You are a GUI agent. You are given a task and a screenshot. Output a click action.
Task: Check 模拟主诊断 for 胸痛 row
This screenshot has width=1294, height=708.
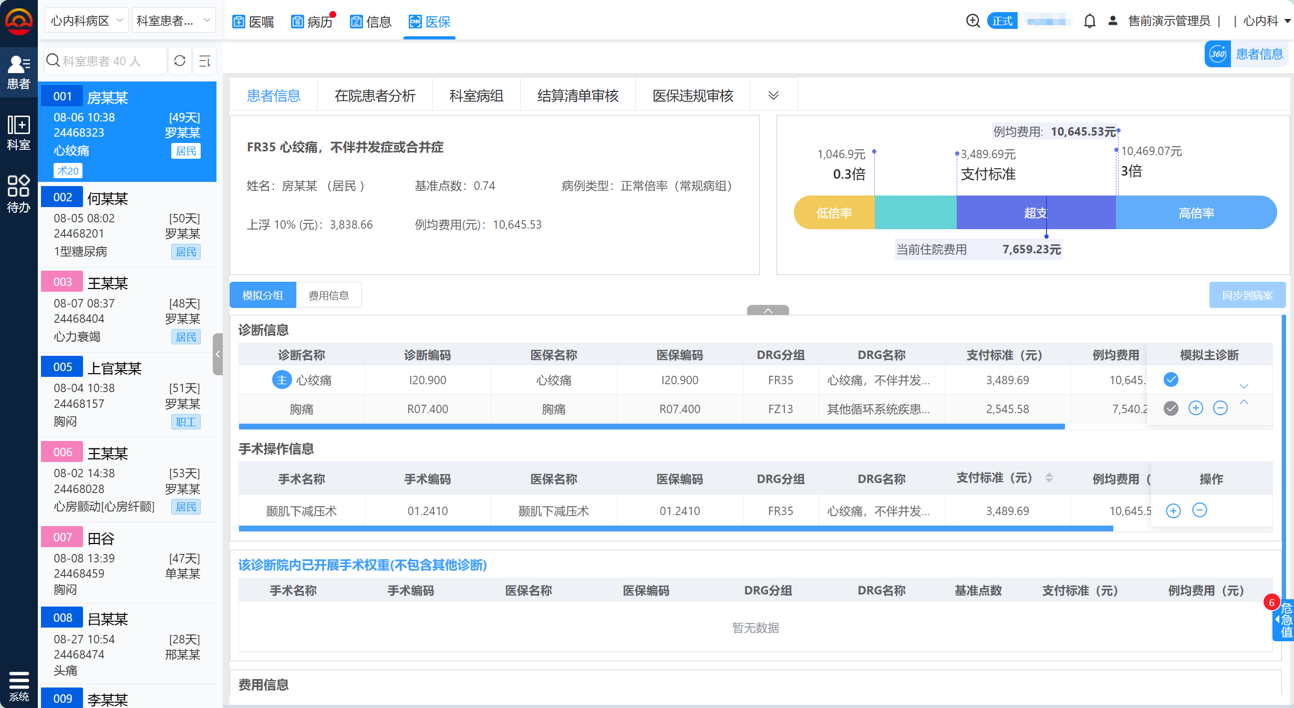pyautogui.click(x=1171, y=408)
